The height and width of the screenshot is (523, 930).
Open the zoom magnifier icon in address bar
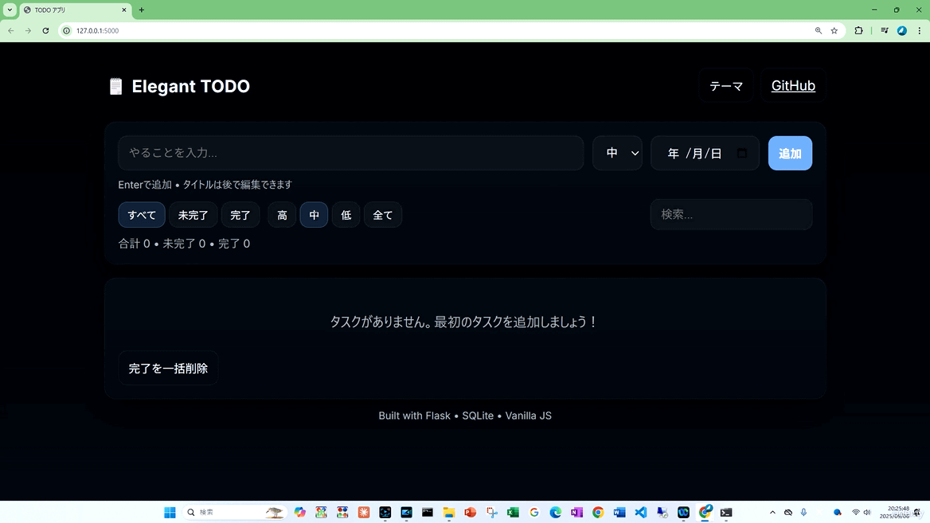coord(818,31)
